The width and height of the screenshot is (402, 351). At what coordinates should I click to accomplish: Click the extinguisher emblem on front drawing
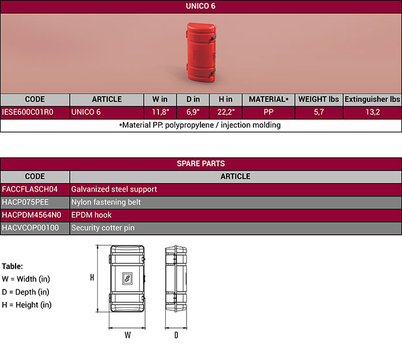point(125,279)
